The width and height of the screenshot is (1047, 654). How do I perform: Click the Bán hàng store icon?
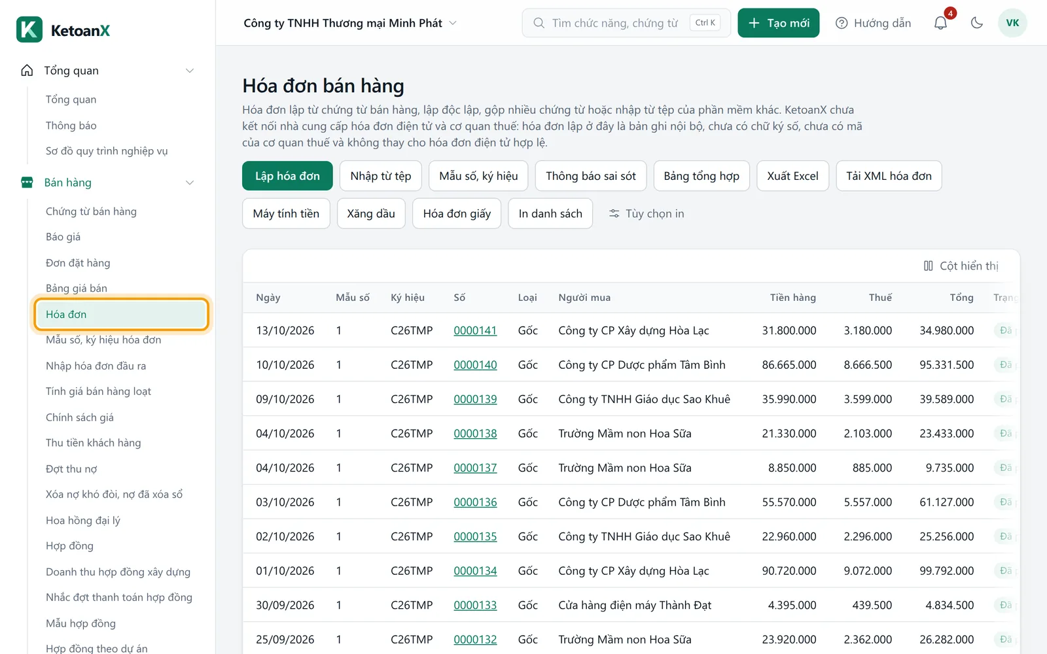tap(27, 182)
